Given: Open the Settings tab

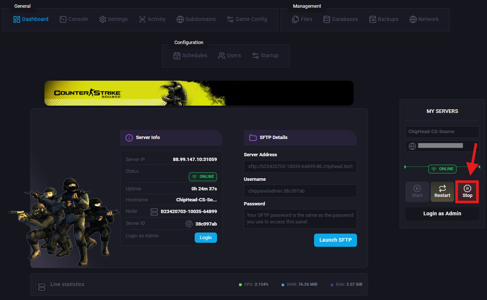Looking at the screenshot, I should click(x=113, y=19).
